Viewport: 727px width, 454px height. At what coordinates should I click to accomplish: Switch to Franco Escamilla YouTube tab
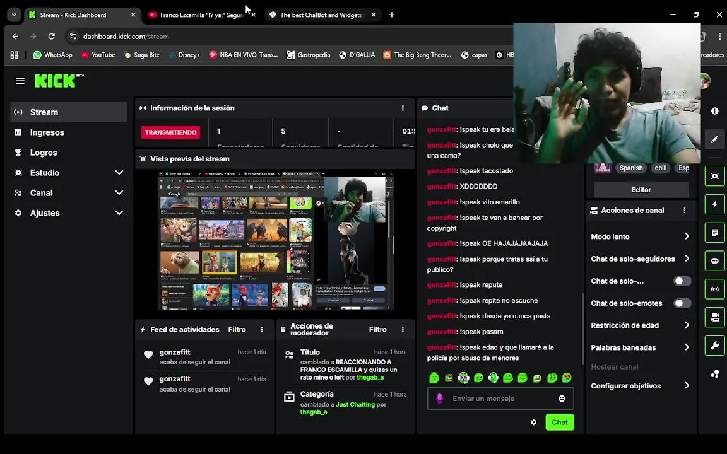(x=201, y=15)
